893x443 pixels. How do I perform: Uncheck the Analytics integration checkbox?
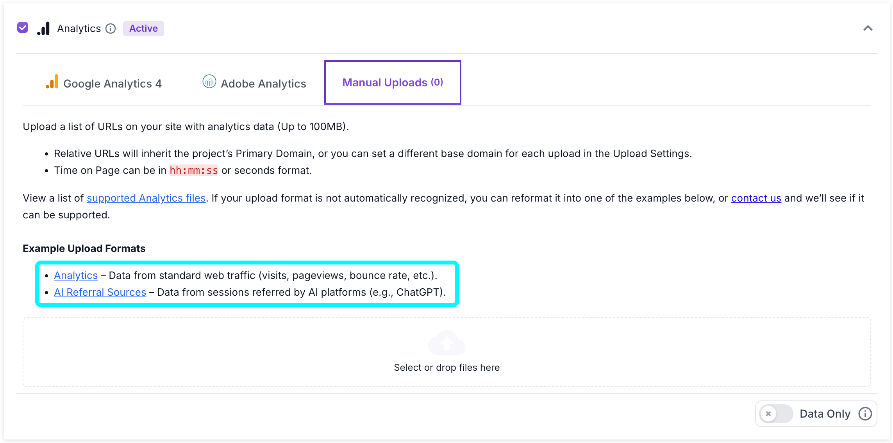click(22, 27)
